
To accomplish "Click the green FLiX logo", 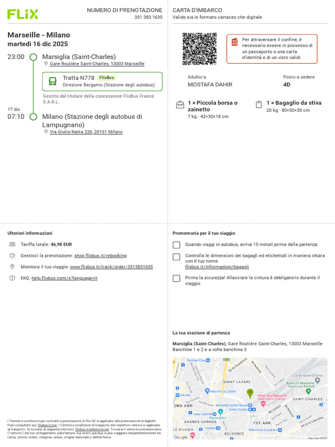I will click(23, 14).
